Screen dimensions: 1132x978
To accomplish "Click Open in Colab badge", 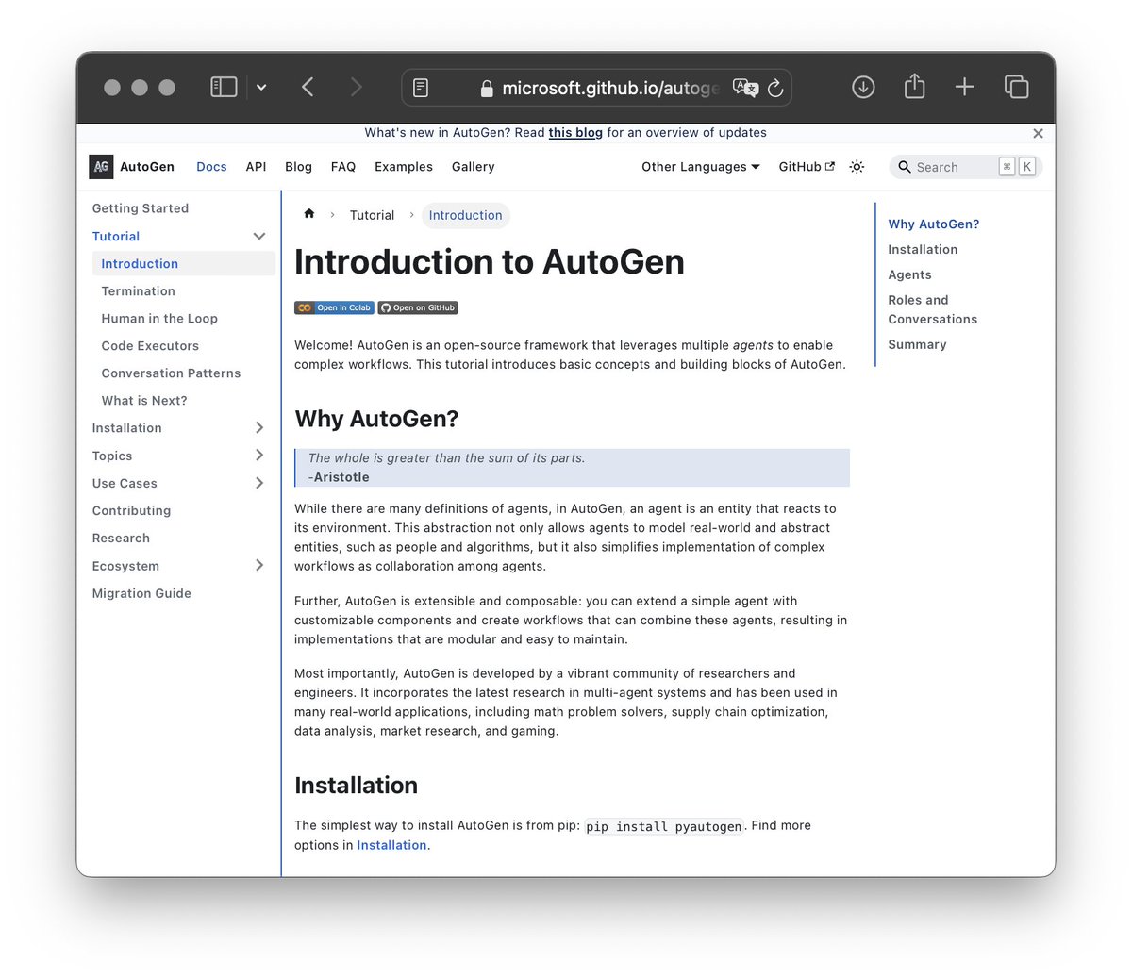I will pos(334,307).
